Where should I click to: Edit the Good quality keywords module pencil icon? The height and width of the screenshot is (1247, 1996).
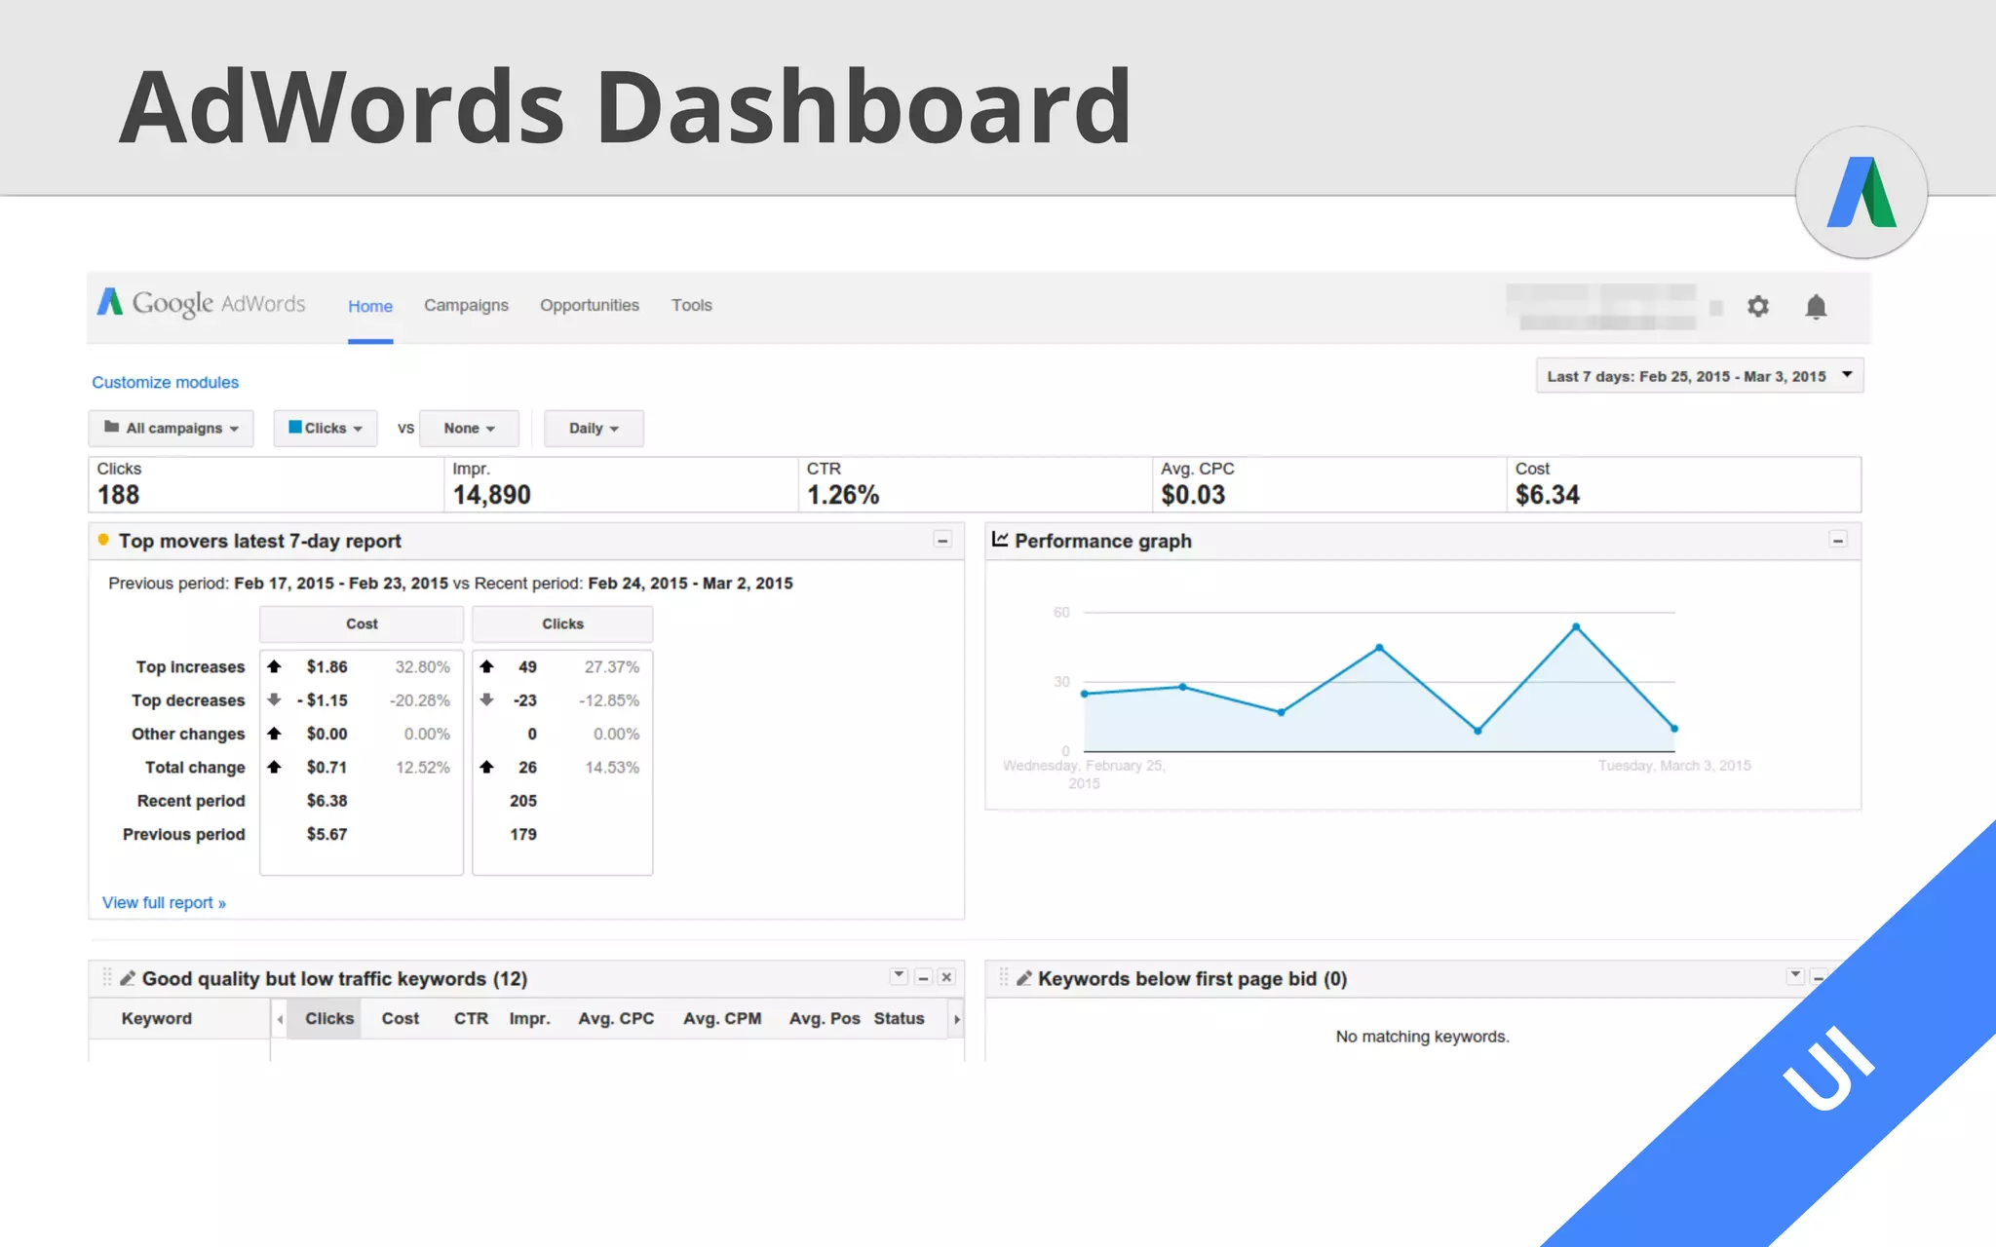coord(128,978)
